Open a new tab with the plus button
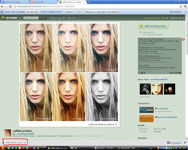188x150 pixels. pos(89,2)
